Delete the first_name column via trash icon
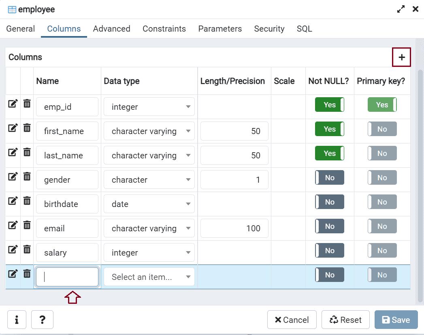The image size is (424, 335). (x=27, y=128)
